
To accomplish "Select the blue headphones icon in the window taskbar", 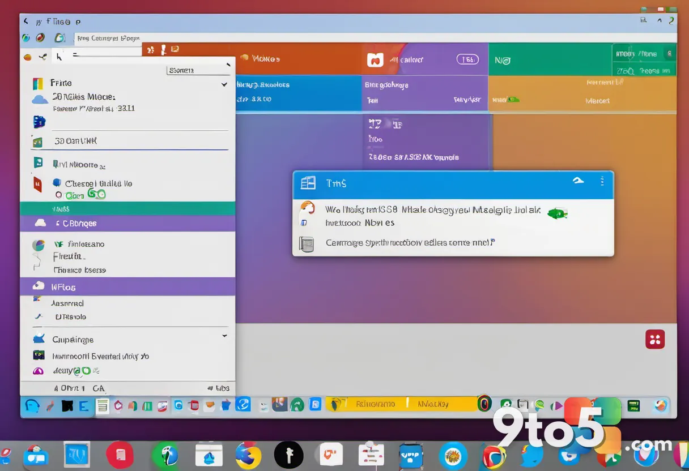I will [x=32, y=405].
